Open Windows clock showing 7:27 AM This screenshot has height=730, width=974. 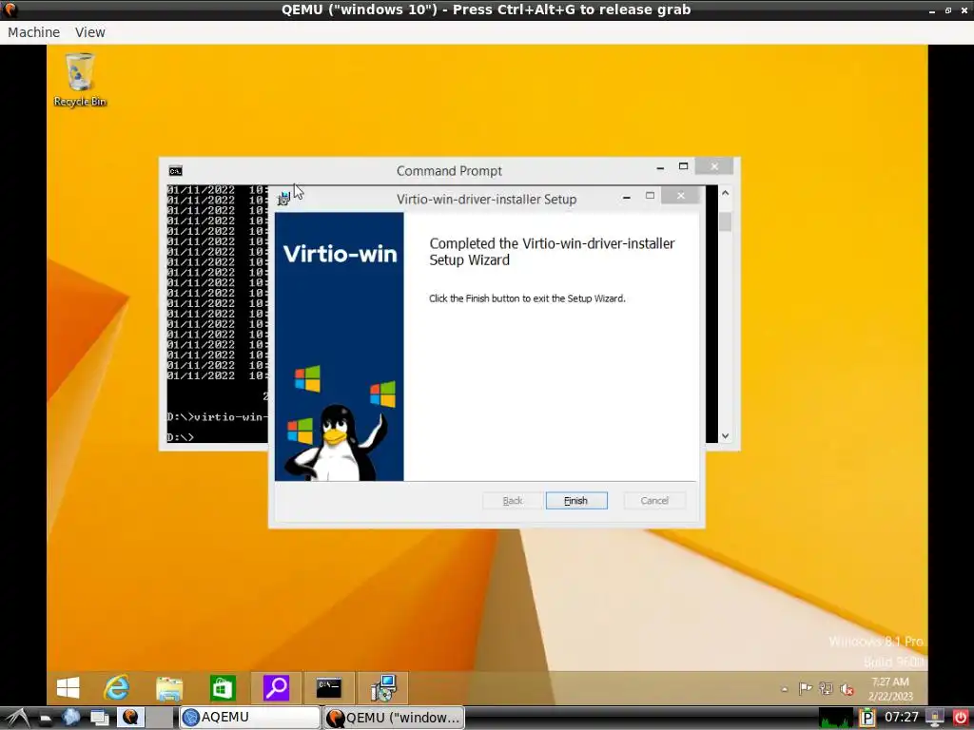[x=890, y=689]
